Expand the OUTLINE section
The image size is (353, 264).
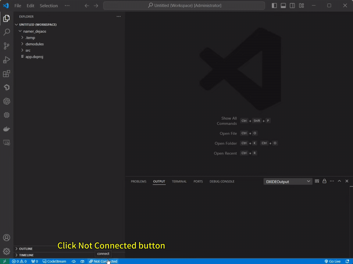pos(69,249)
